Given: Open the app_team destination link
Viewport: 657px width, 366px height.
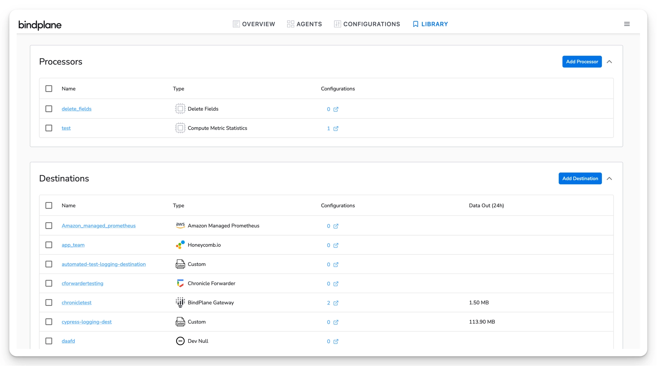Looking at the screenshot, I should point(73,245).
